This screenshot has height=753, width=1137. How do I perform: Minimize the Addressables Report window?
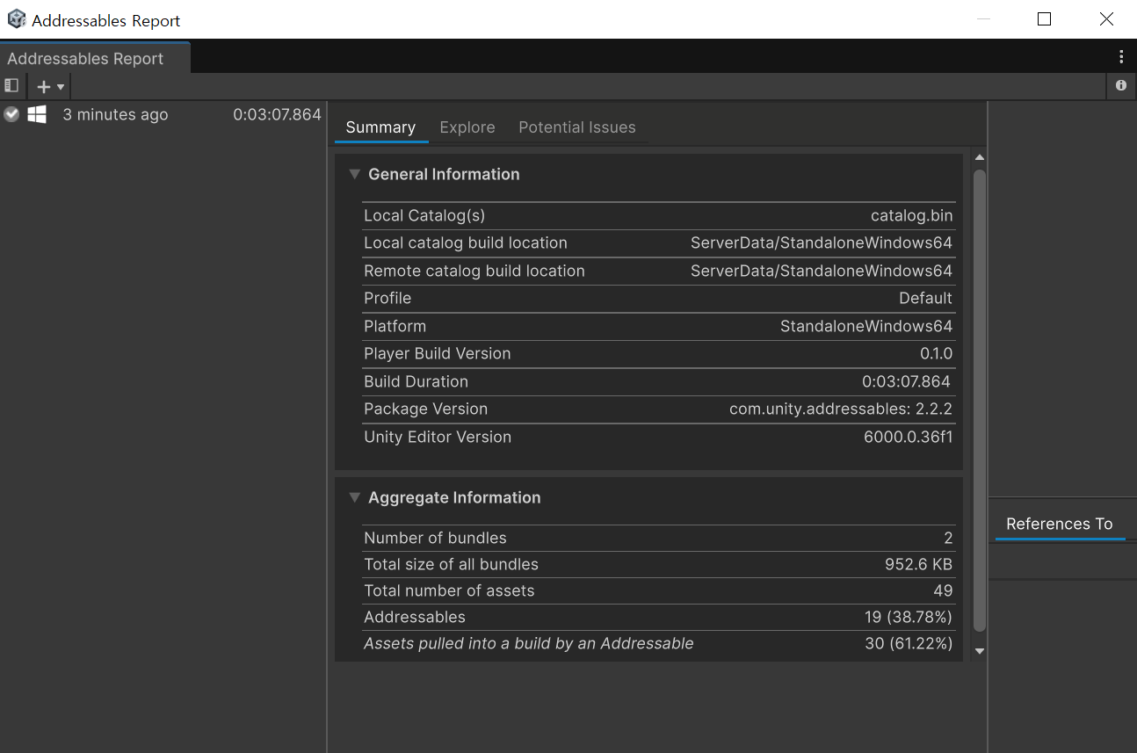(x=984, y=19)
